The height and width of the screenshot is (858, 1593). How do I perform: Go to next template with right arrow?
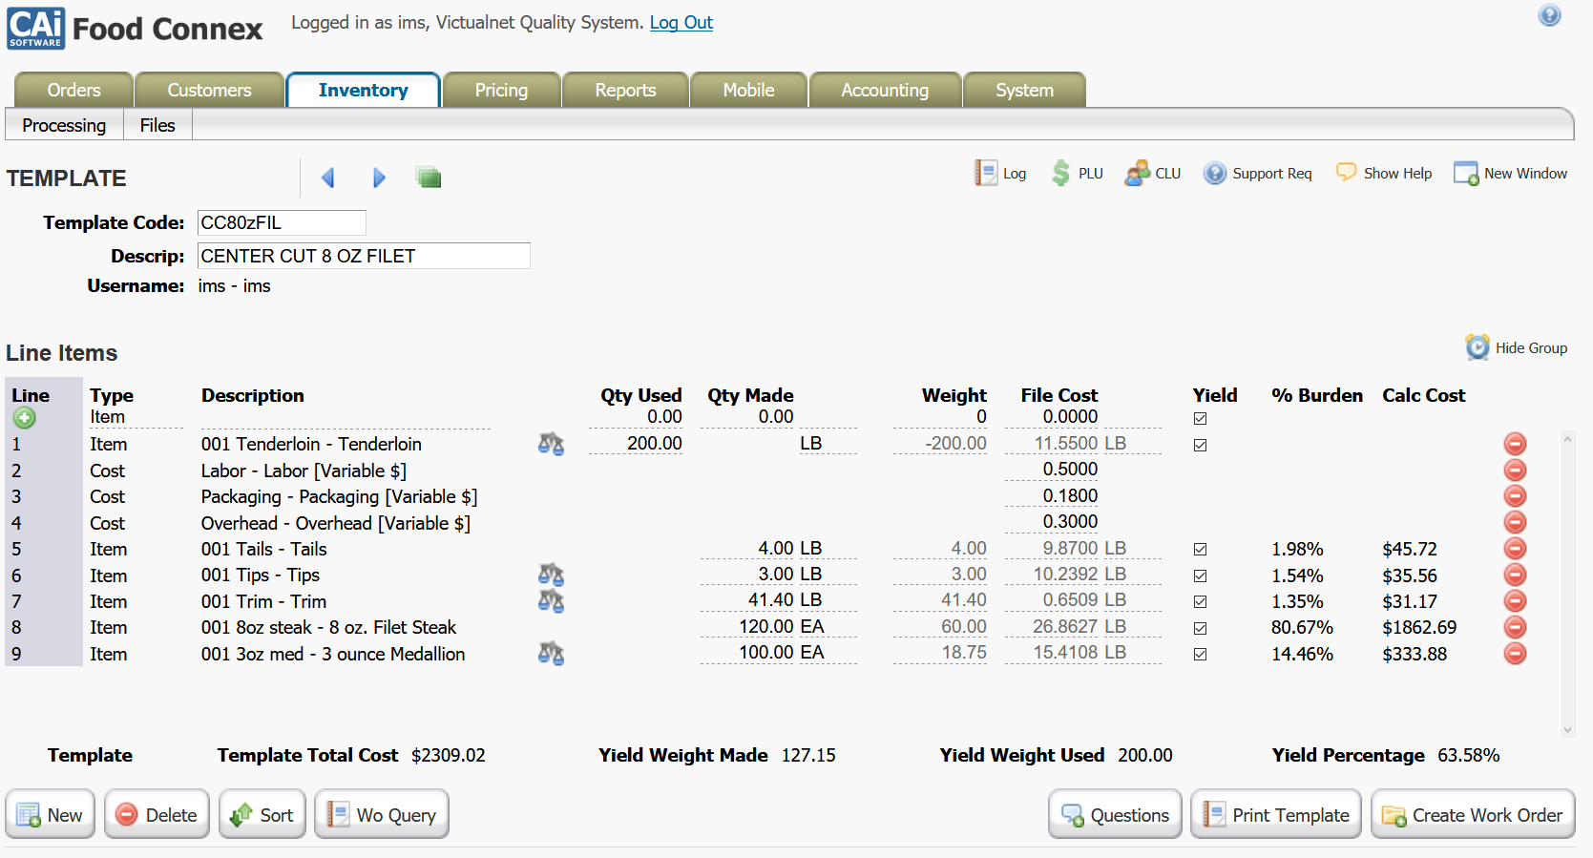click(379, 178)
